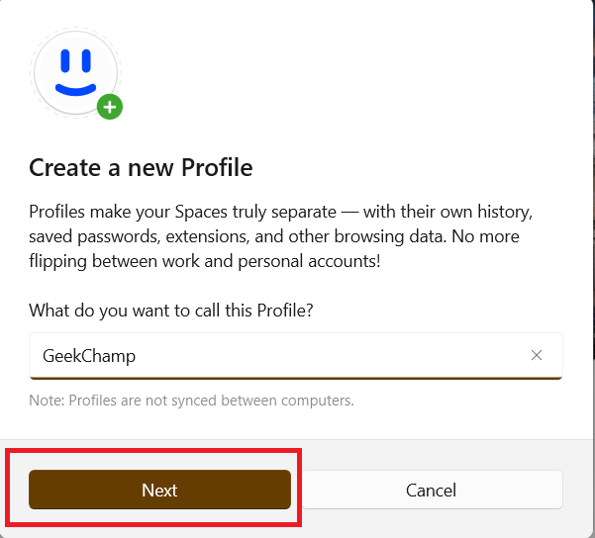Click the smiley face profile avatar
Viewport: 595px width, 538px height.
point(75,72)
